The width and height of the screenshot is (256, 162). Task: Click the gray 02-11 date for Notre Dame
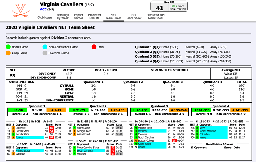coord(119,128)
